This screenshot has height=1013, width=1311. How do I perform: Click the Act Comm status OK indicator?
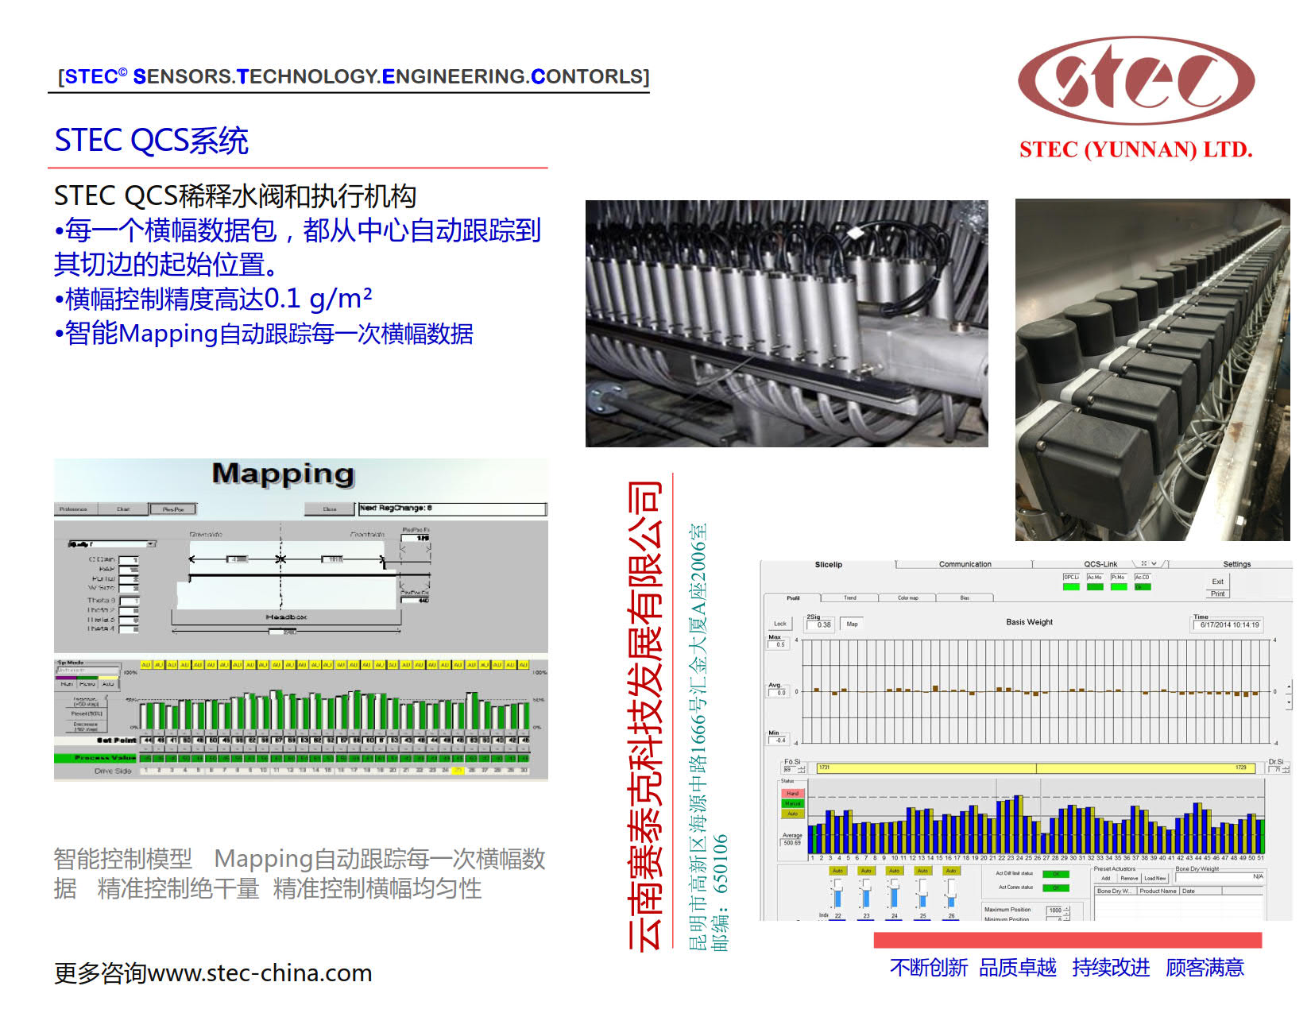1056,887
